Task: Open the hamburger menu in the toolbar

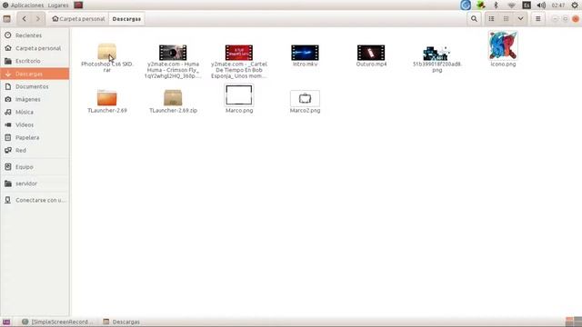Action: (x=537, y=18)
